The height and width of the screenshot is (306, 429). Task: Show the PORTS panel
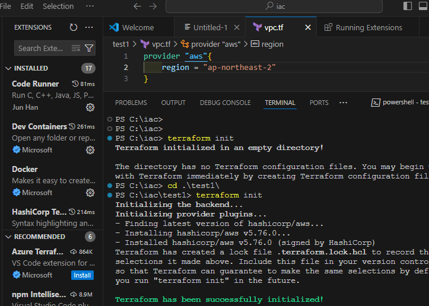[319, 103]
